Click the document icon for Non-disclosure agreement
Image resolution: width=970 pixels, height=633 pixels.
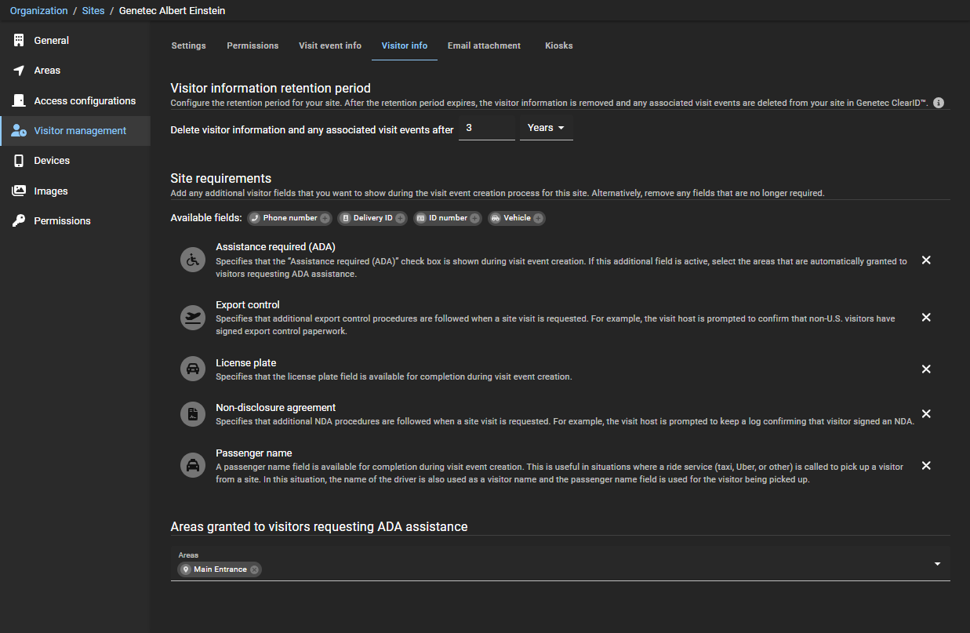click(x=193, y=414)
